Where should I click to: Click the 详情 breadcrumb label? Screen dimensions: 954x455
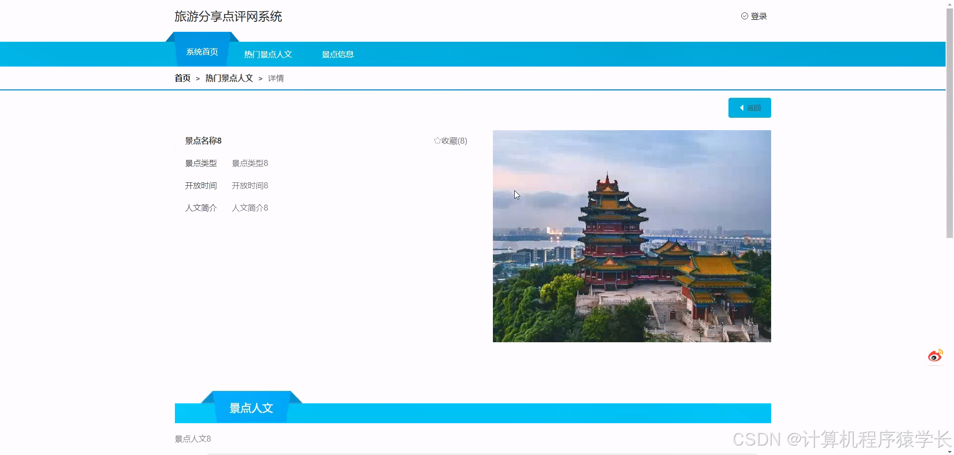tap(276, 78)
